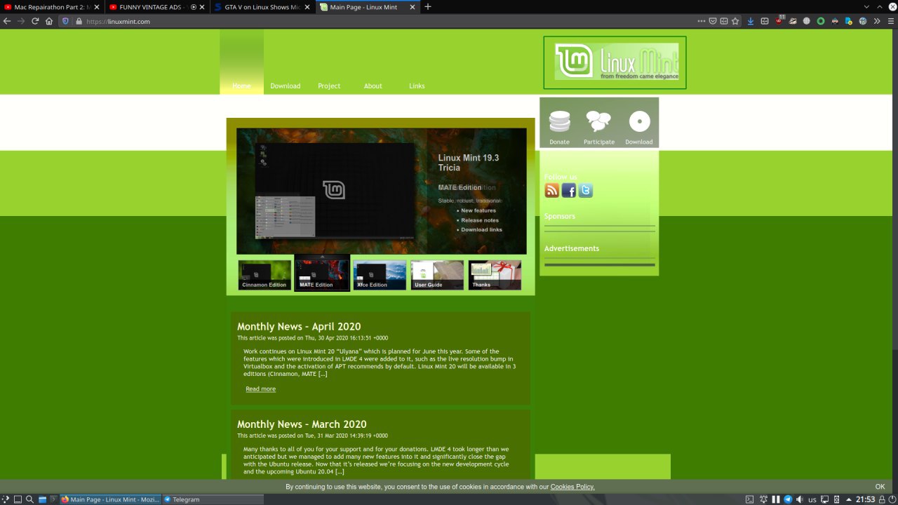Open the Links navigation menu
898x505 pixels.
[x=417, y=86]
